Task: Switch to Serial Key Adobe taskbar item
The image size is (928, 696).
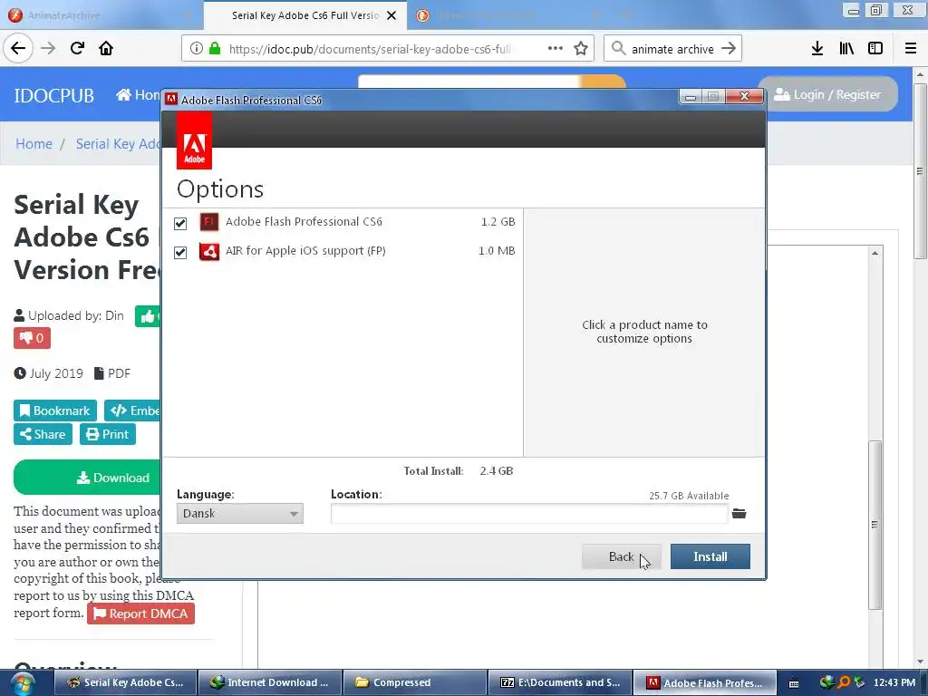Action: click(125, 683)
